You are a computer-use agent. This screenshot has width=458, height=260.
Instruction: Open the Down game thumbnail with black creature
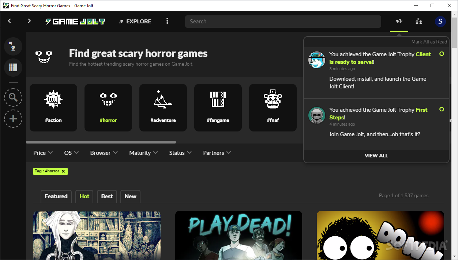[380, 235]
